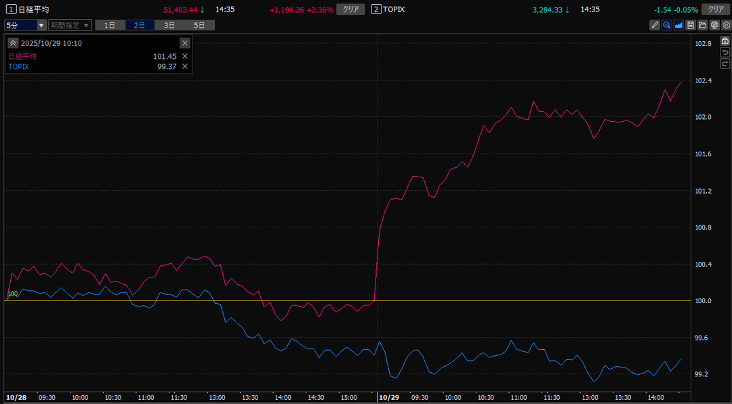Screen dimensions: 732x404
Task: Click the save chart icon
Action: (690, 25)
